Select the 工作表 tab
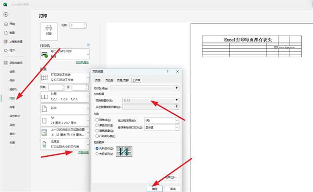This screenshot has height=192, width=313. [x=136, y=80]
